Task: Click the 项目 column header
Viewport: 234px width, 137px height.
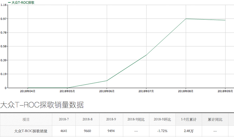Action: tap(26, 119)
